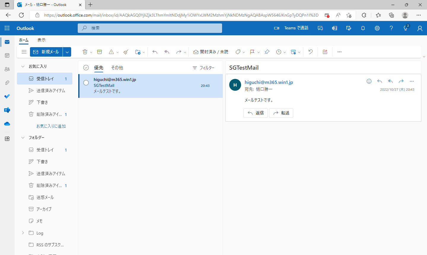Delete message with toolbar trash icon
Viewport: 427px width, 255px height.
(x=85, y=52)
